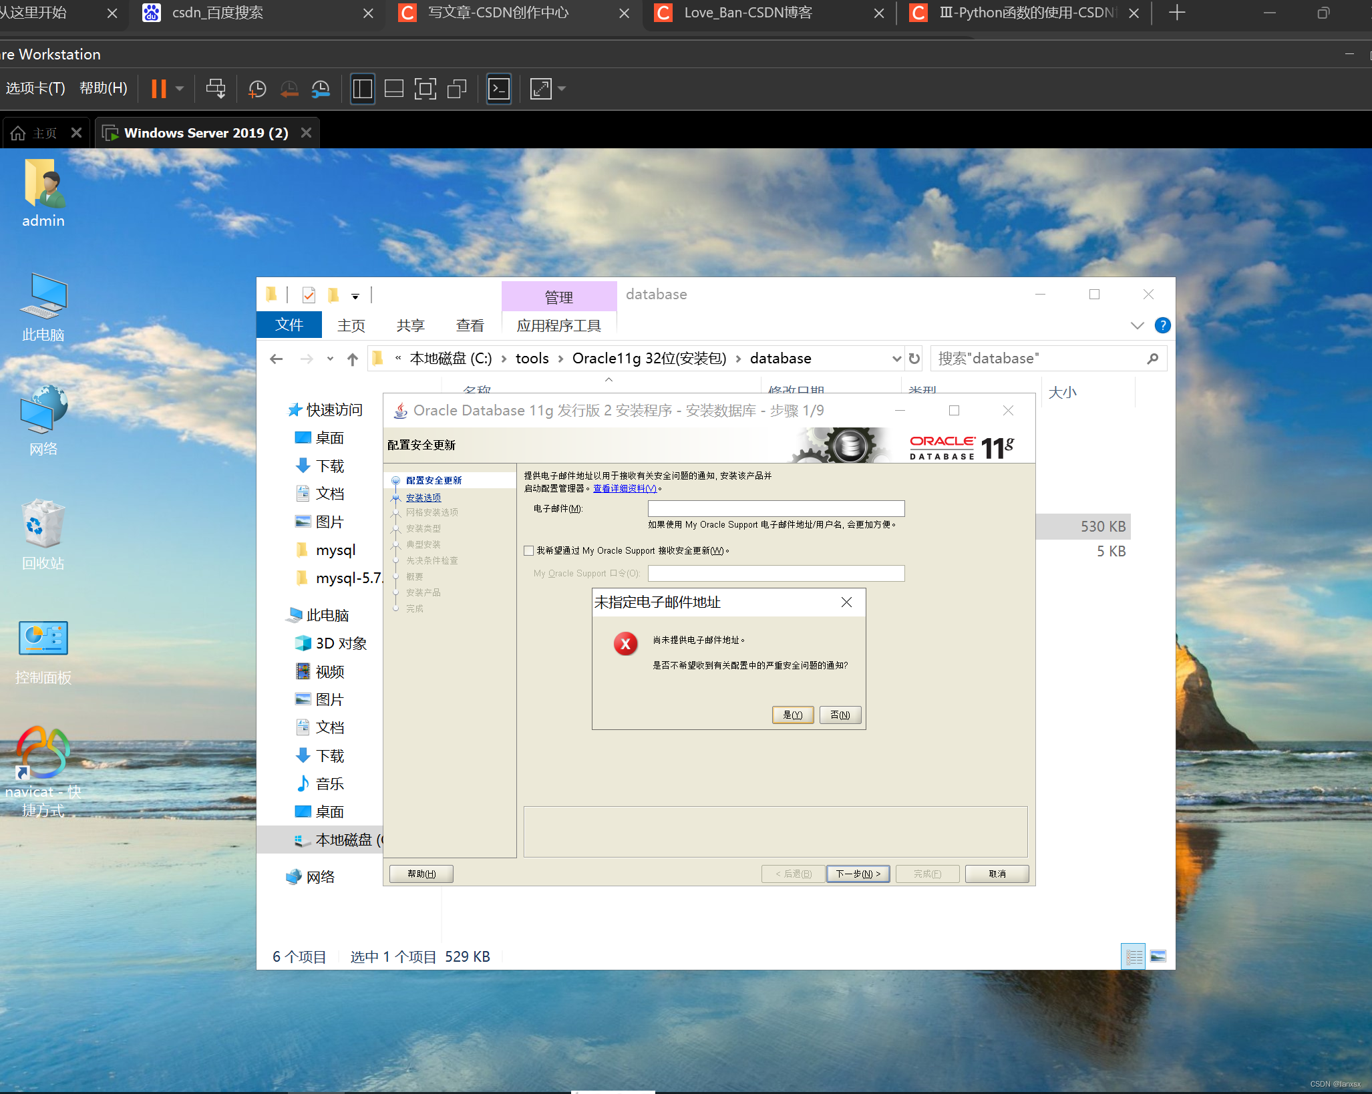
Task: Take a snapshot of the virtual machine
Action: click(x=257, y=88)
